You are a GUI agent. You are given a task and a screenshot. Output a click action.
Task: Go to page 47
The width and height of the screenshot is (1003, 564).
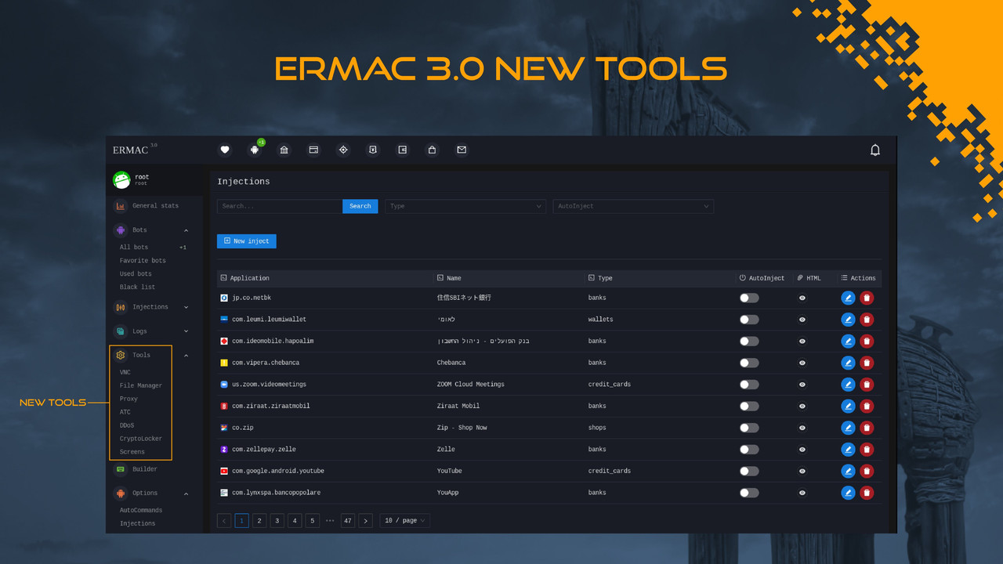(x=348, y=520)
